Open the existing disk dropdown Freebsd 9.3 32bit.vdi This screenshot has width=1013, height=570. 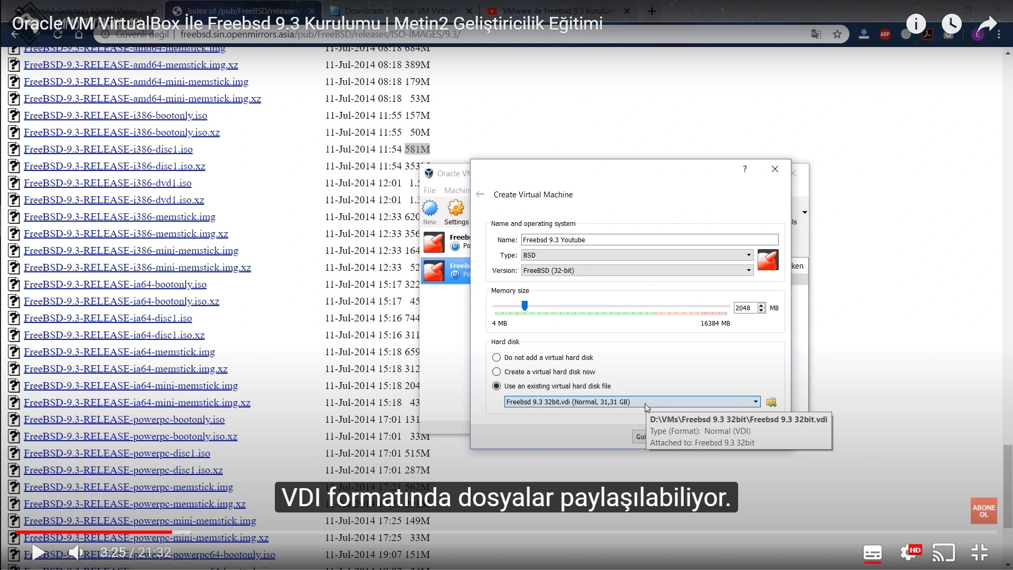(x=632, y=402)
